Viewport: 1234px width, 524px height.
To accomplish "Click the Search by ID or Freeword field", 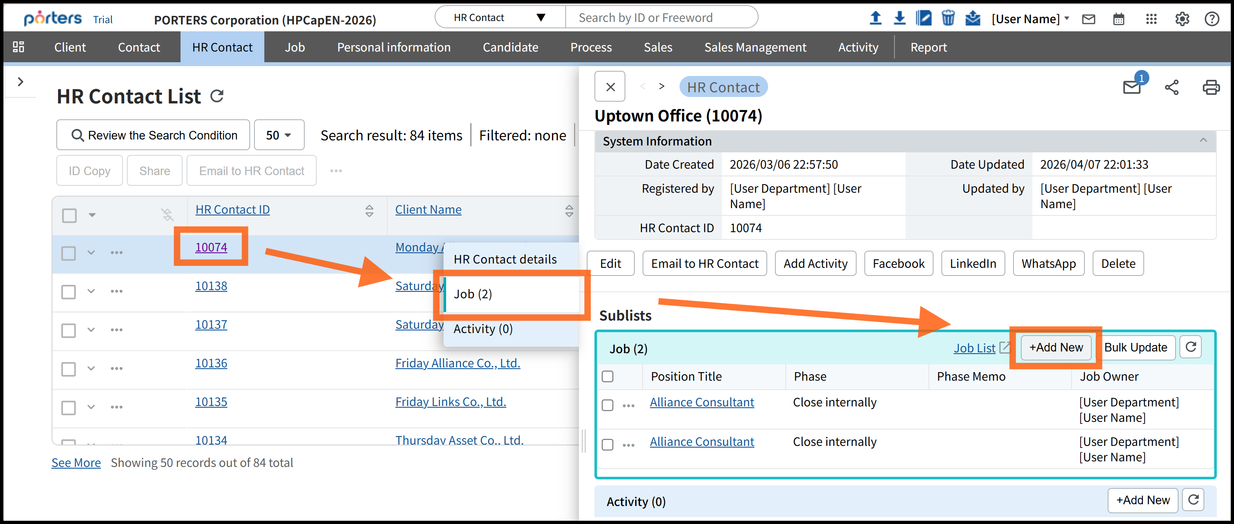I will point(660,18).
